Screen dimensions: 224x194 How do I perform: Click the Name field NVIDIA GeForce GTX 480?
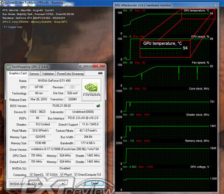coord(54,81)
